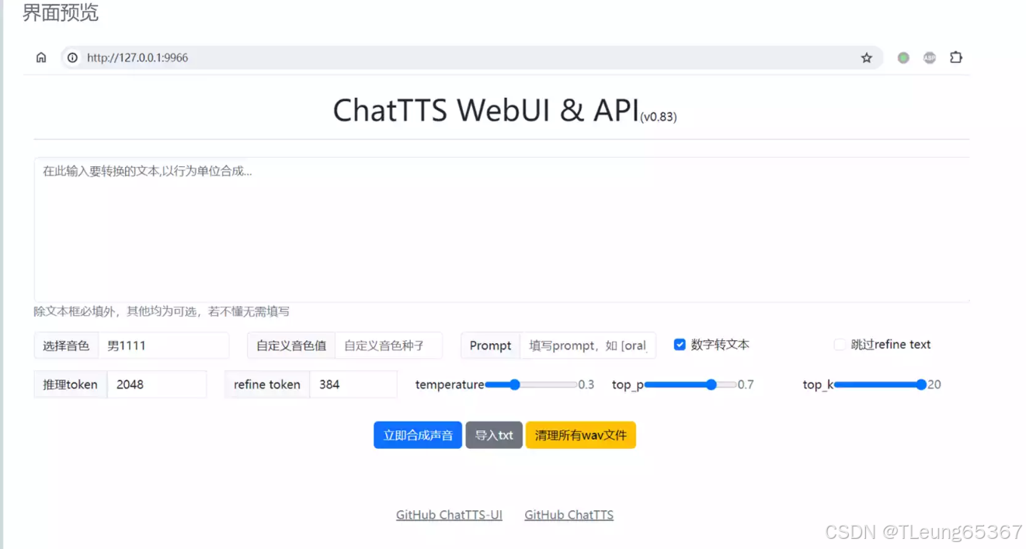Open the extensions puzzle-piece menu
Image resolution: width=1026 pixels, height=549 pixels.
click(956, 57)
